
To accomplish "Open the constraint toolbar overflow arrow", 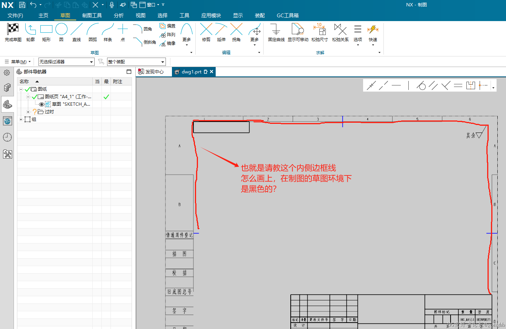I will pyautogui.click(x=493, y=88).
